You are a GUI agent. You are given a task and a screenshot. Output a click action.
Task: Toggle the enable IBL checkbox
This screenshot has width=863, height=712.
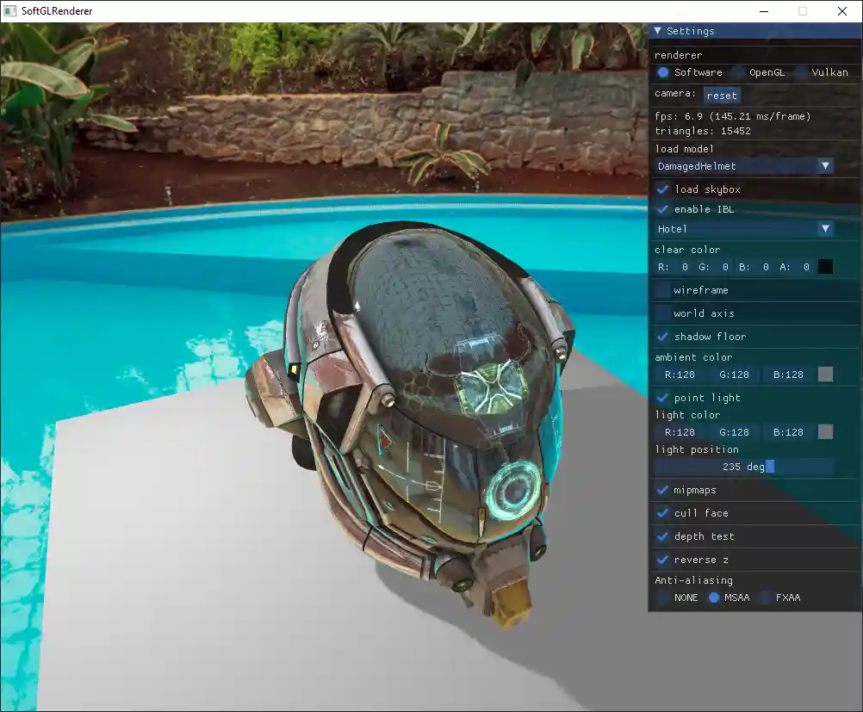click(663, 209)
